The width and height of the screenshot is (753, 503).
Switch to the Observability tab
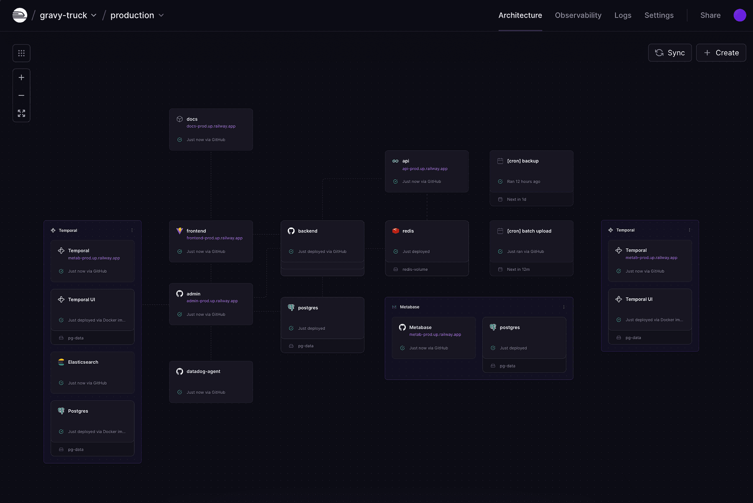point(578,15)
